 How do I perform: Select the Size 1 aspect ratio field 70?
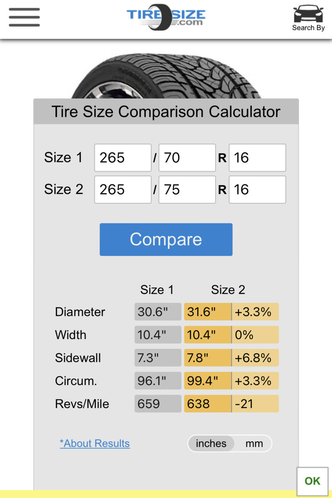(187, 158)
